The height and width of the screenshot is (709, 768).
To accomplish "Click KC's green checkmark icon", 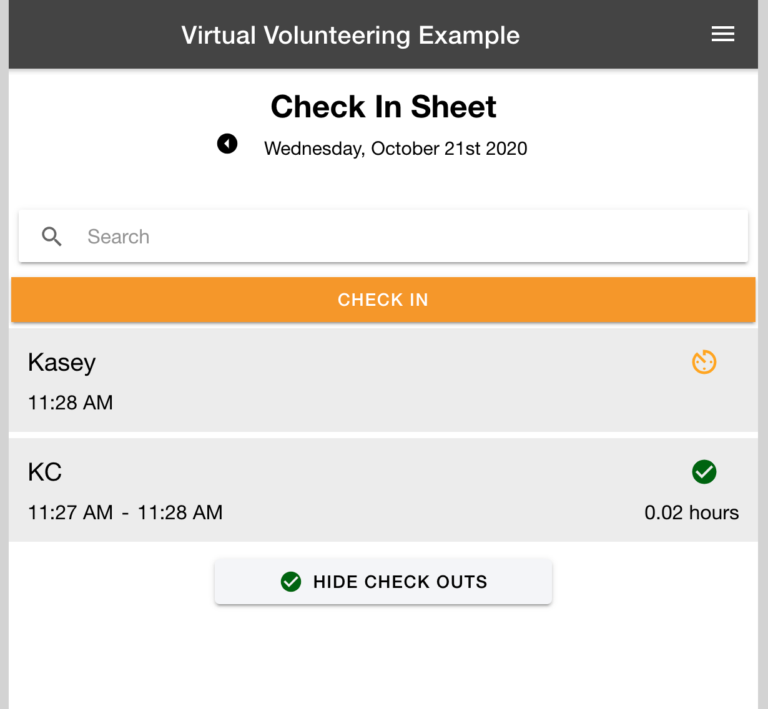I will tap(704, 472).
